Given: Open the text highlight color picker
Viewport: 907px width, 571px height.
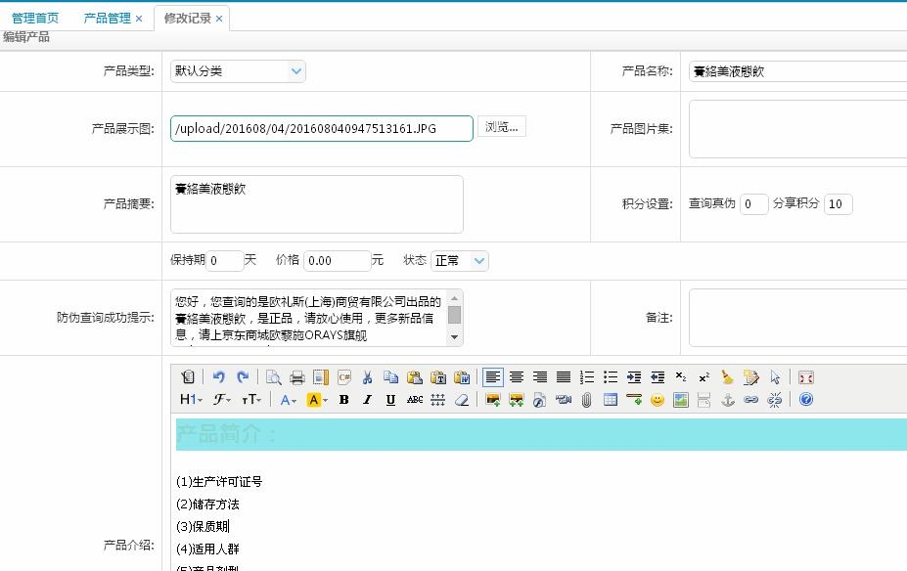Looking at the screenshot, I should click(317, 400).
